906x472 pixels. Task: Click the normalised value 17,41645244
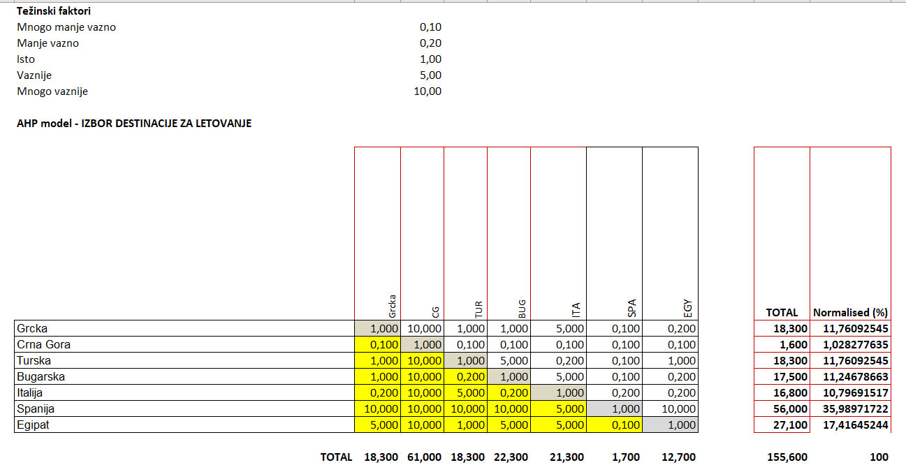851,425
